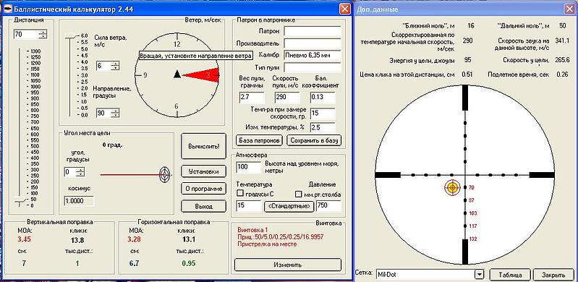Click the Калибр input field
The width and height of the screenshot is (578, 282).
(313, 55)
